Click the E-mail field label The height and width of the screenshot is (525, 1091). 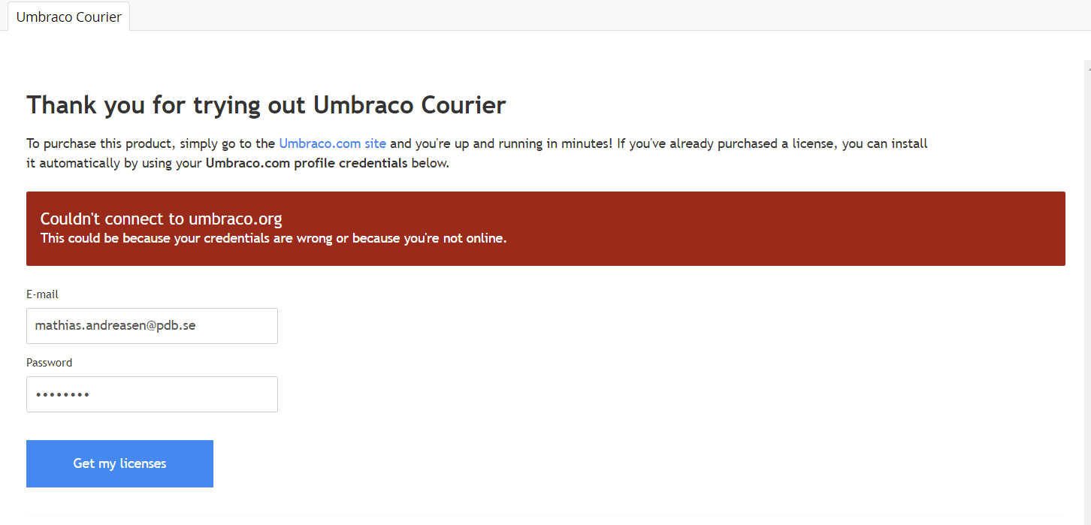click(42, 294)
